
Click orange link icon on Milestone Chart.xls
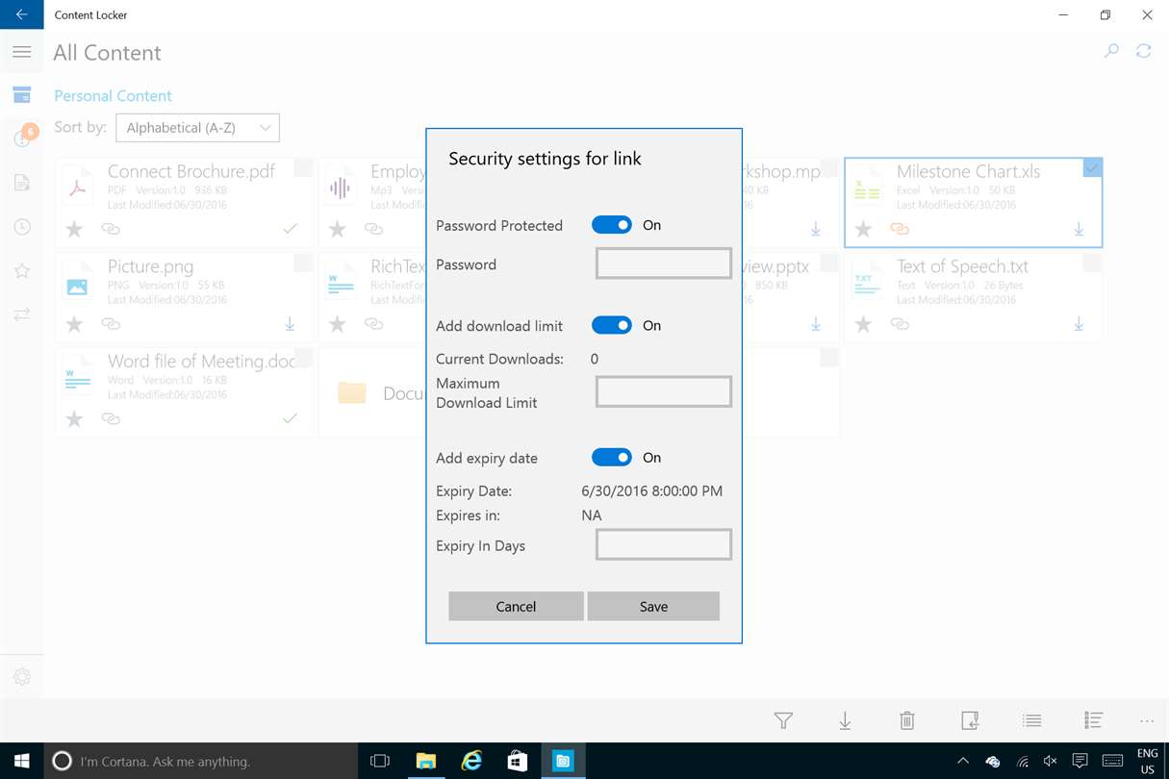(900, 229)
